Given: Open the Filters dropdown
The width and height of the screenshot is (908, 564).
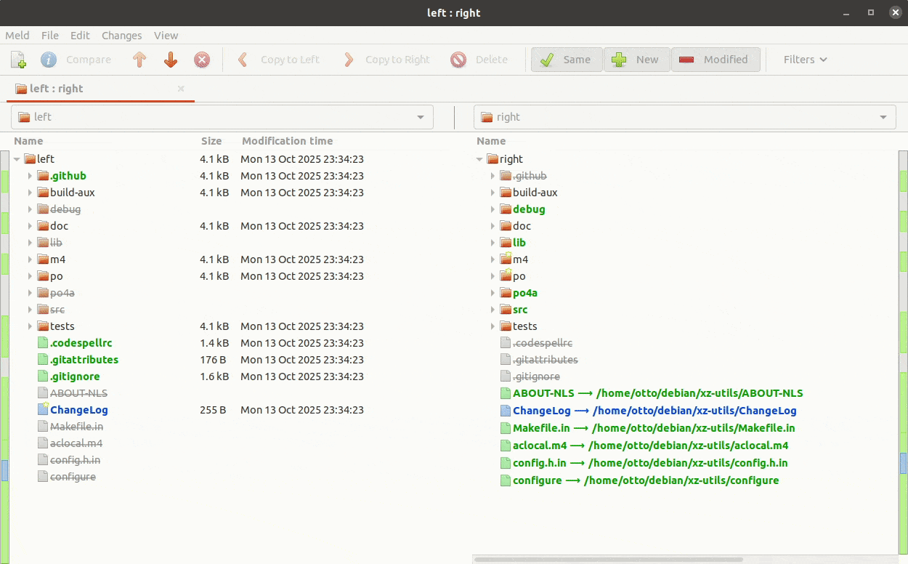Looking at the screenshot, I should [805, 60].
